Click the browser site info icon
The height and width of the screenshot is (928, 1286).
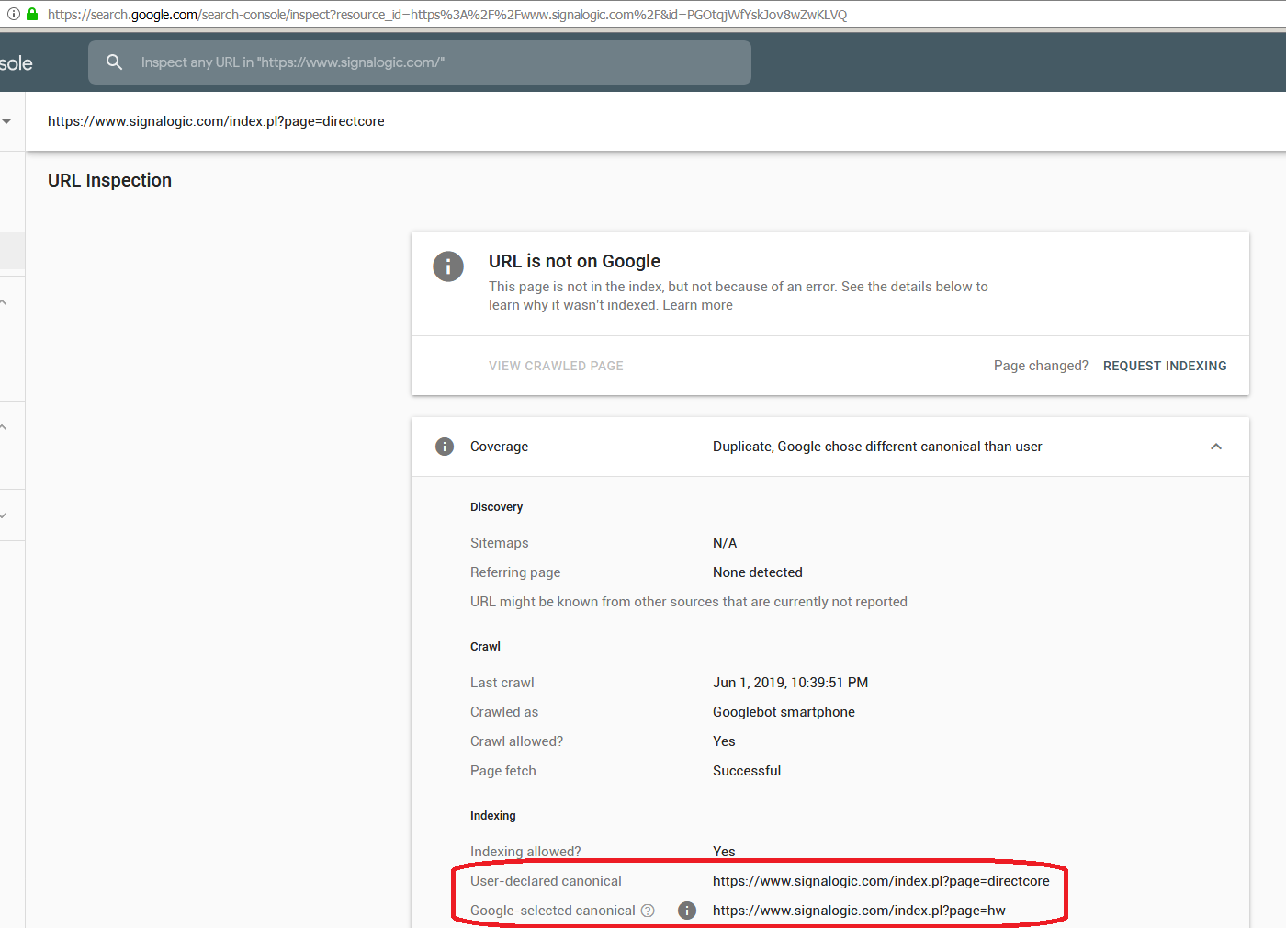[14, 14]
